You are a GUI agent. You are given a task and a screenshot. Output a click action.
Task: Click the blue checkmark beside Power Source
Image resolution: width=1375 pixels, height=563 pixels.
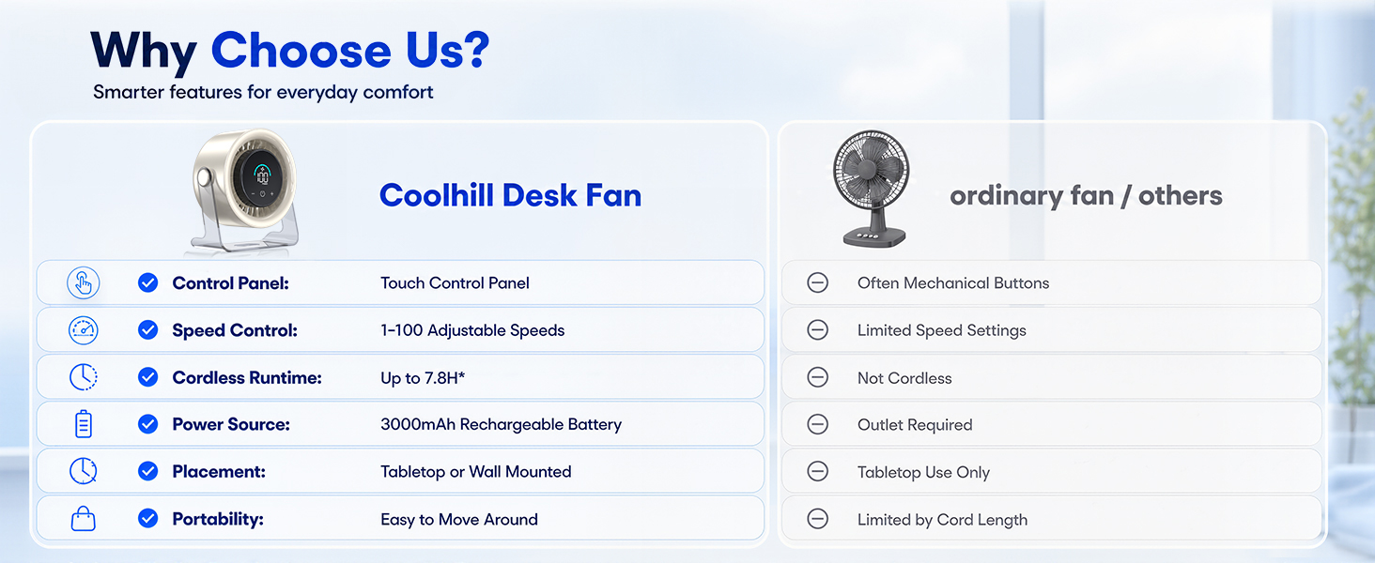click(147, 424)
